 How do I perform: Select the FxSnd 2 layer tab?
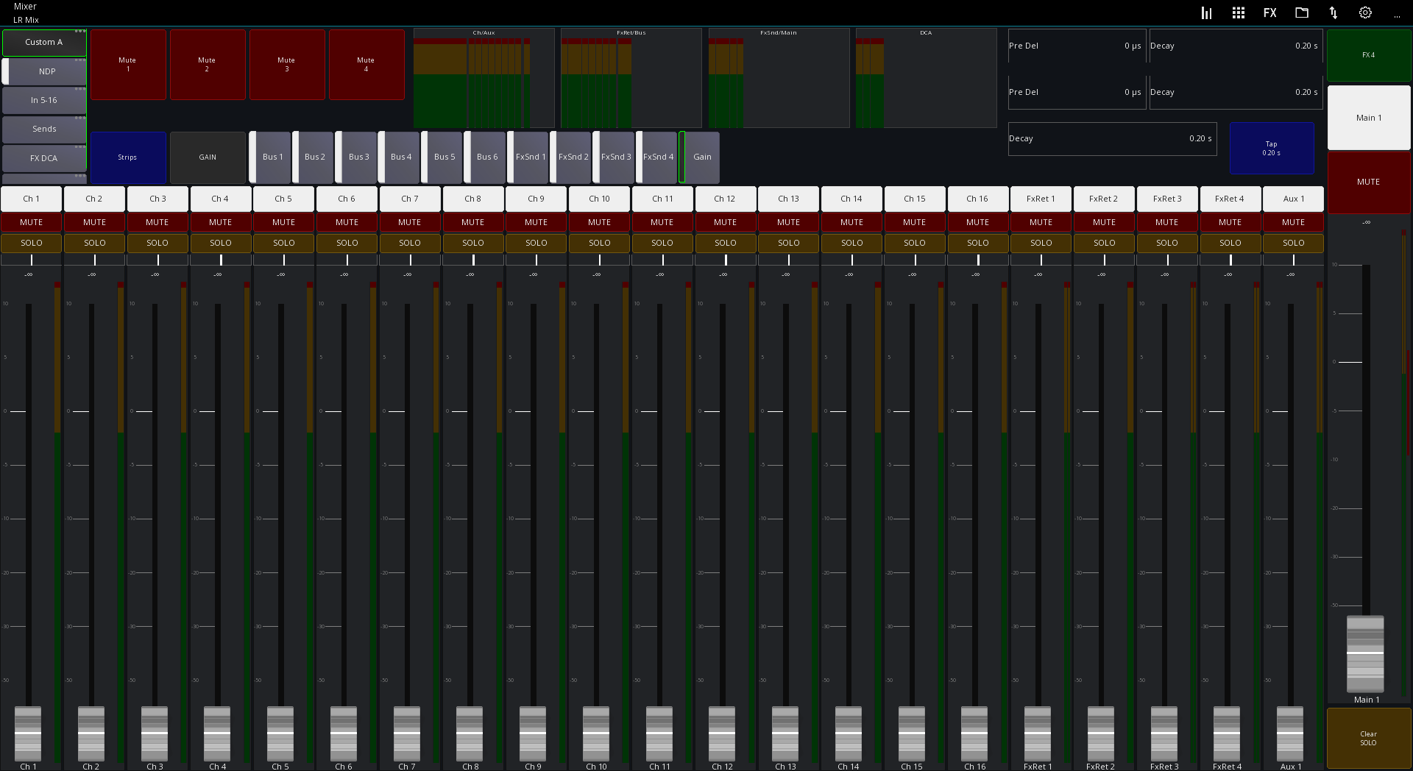click(572, 157)
